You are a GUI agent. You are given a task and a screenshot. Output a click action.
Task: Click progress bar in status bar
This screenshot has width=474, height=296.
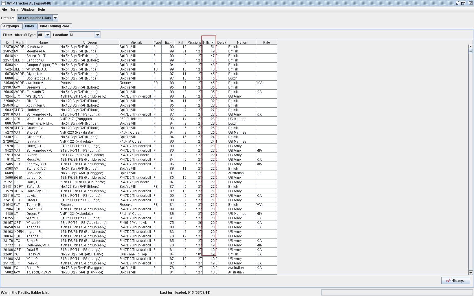397,293
